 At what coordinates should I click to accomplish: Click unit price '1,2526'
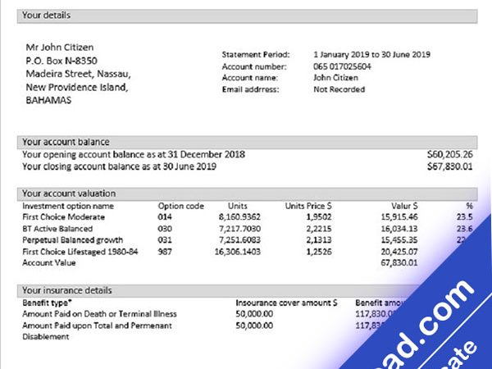pos(319,252)
